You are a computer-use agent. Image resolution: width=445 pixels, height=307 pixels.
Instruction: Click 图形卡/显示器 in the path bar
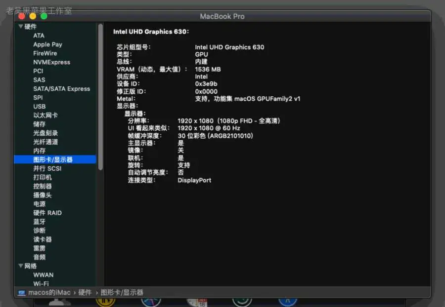(122, 293)
